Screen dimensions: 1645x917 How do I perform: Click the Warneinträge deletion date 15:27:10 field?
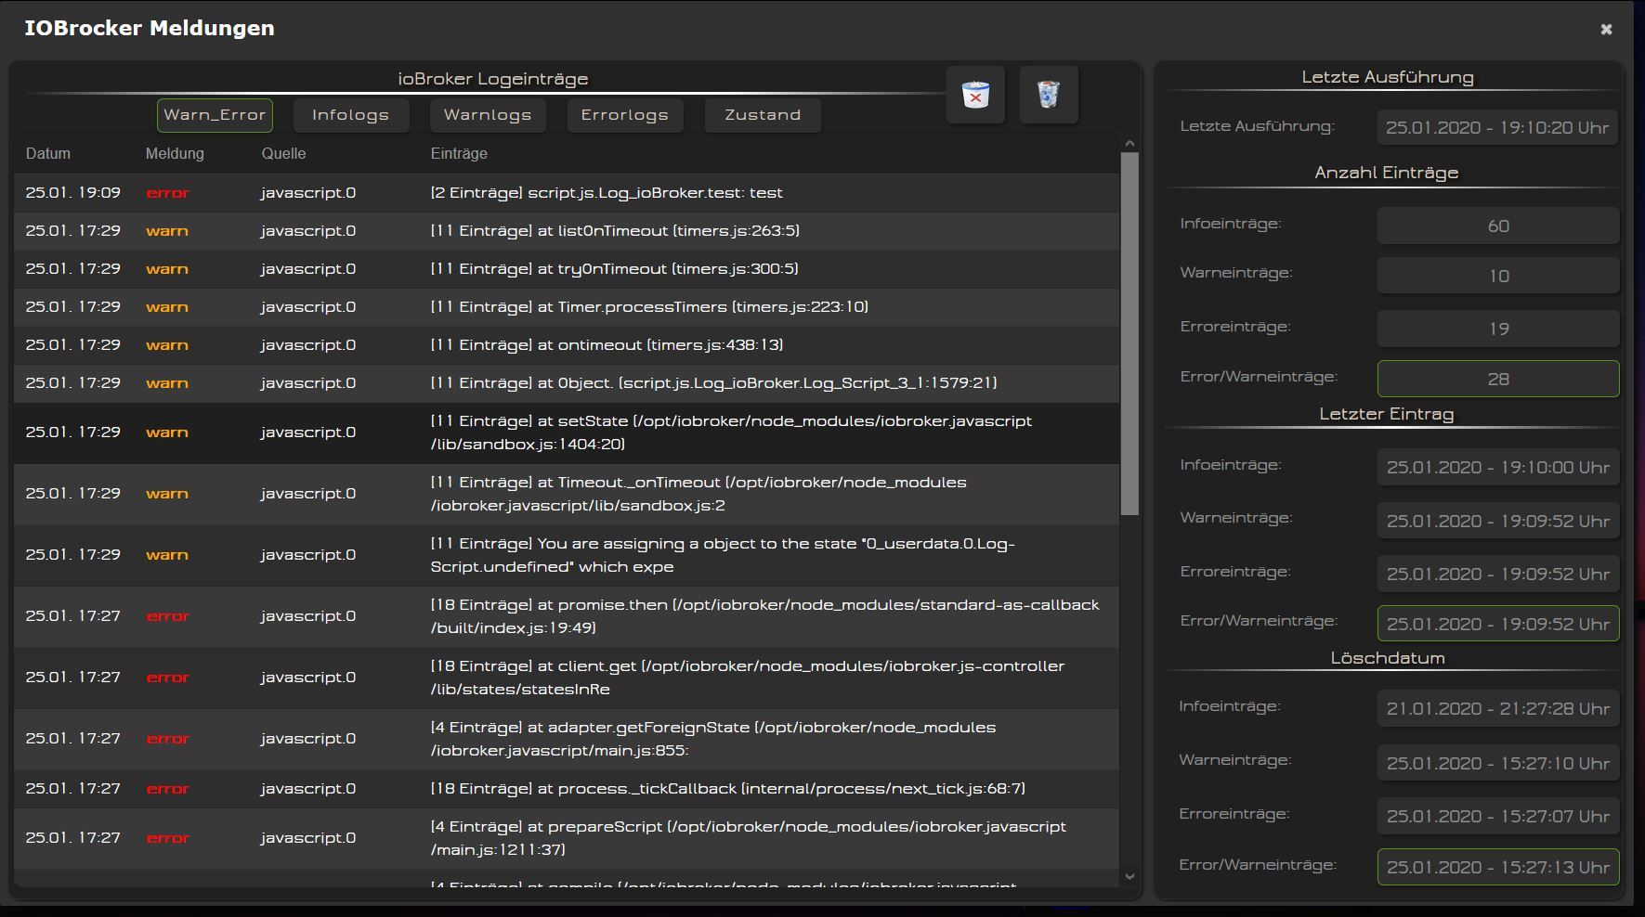coord(1497,763)
